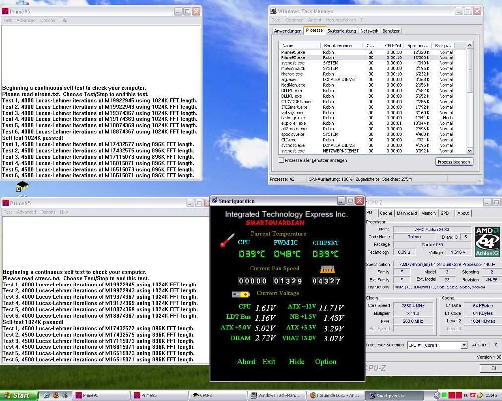This screenshot has width=502, height=401.
Task: Click Prime95 title icon in bottom window
Action: tap(6, 203)
